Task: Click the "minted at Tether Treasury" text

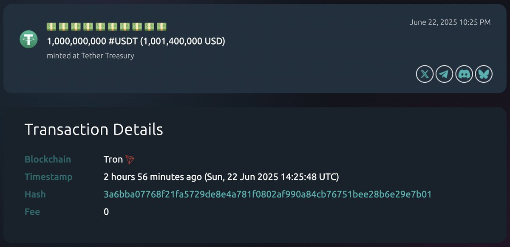Action: click(x=90, y=56)
